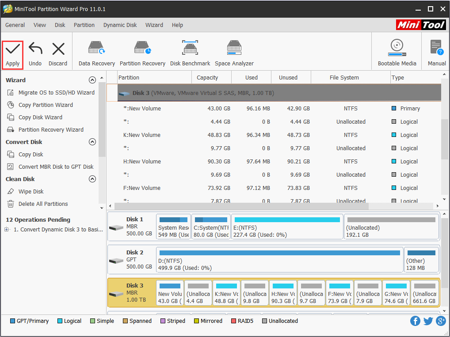
Task: Sort by the Partition column header
Action: click(155, 77)
